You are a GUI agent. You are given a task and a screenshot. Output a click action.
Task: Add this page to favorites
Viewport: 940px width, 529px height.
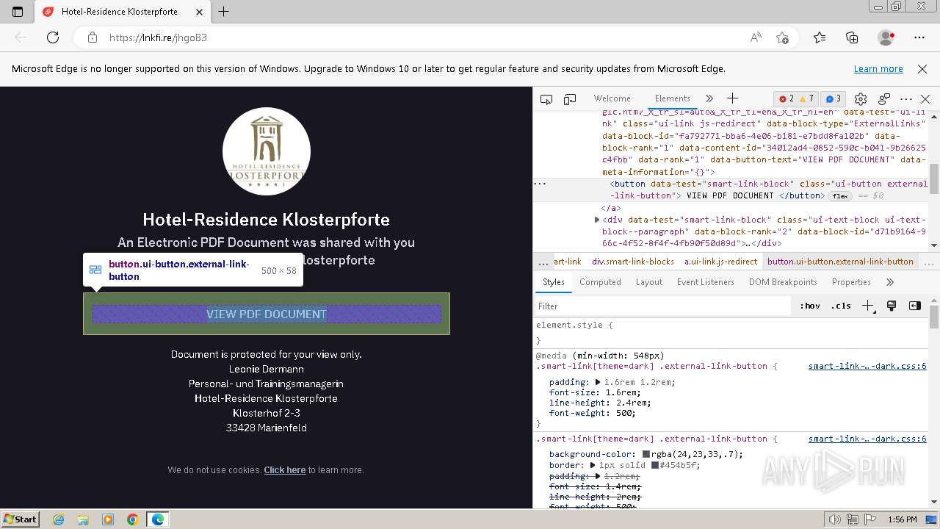pos(783,37)
